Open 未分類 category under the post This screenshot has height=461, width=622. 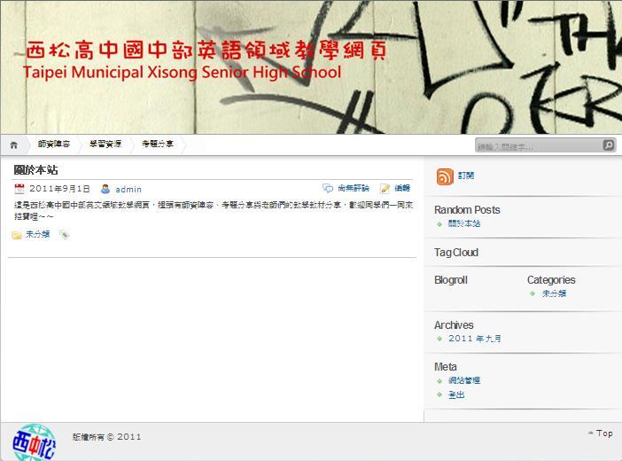pyautogui.click(x=38, y=234)
